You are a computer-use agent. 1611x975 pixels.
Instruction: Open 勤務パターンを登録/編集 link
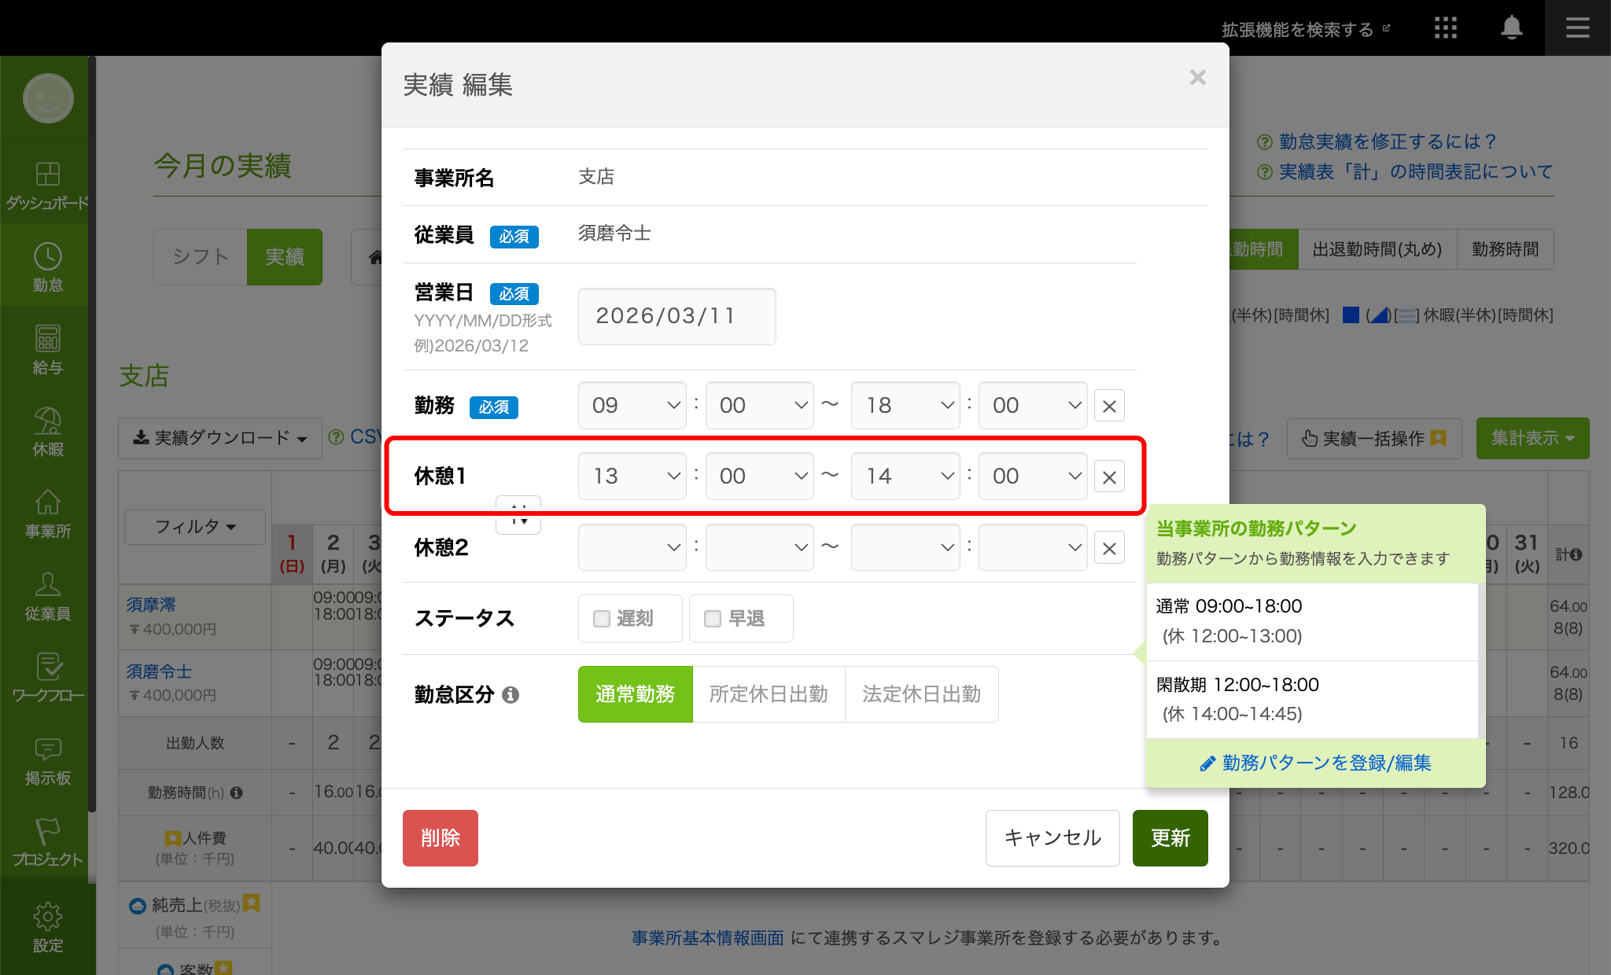point(1316,763)
